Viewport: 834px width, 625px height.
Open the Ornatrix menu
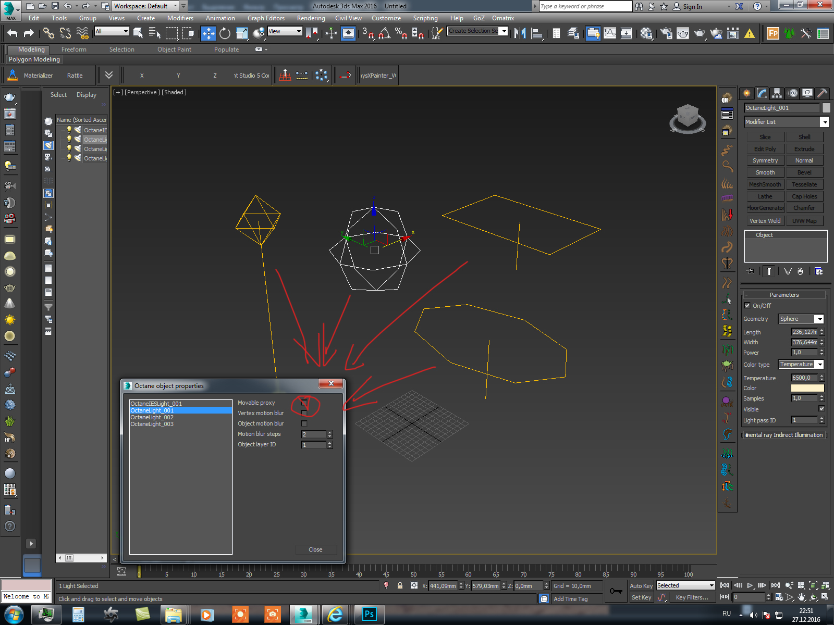coord(503,18)
